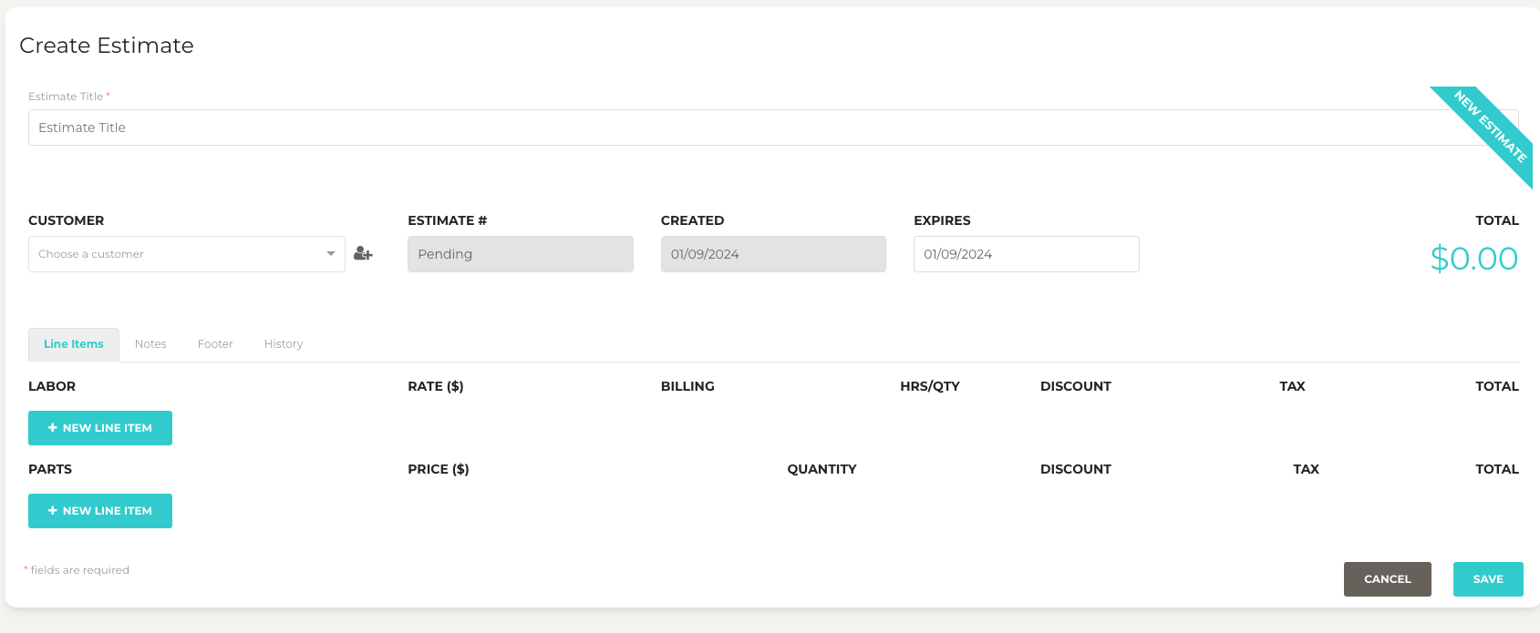The width and height of the screenshot is (1540, 633).
Task: Click the fields are required note
Action: click(78, 570)
